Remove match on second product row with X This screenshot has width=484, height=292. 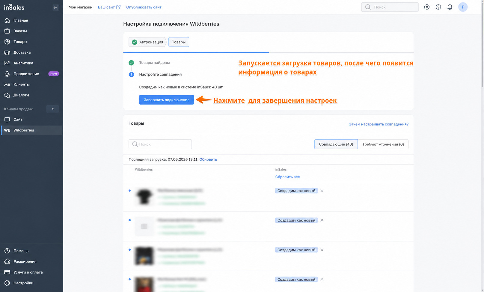click(322, 220)
